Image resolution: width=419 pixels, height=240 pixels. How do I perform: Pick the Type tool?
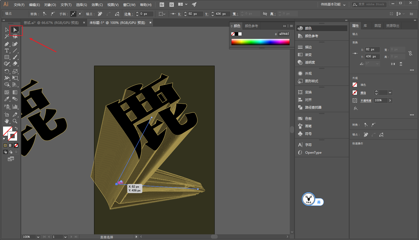pos(7,50)
